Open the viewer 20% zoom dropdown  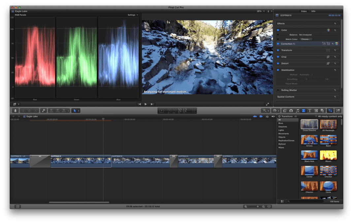click(261, 11)
